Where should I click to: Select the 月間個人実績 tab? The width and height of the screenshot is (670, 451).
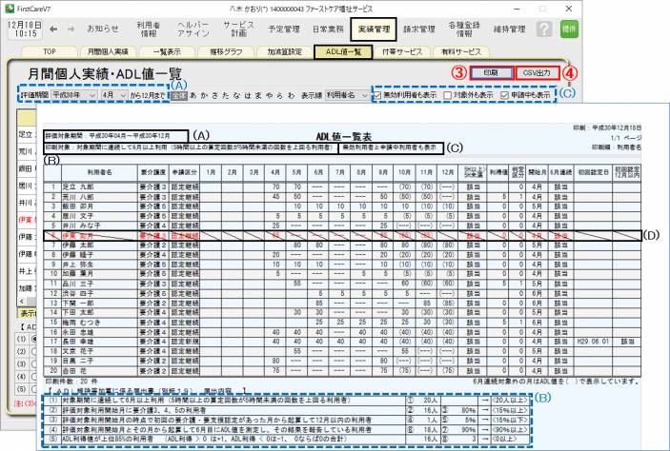pos(108,52)
